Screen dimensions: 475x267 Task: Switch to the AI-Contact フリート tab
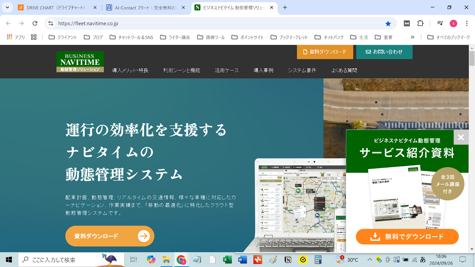tap(145, 8)
